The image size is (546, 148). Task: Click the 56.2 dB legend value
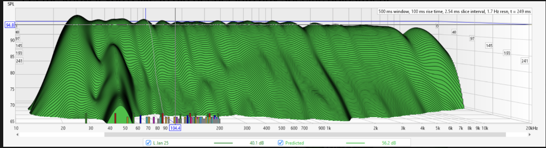[x=389, y=143]
